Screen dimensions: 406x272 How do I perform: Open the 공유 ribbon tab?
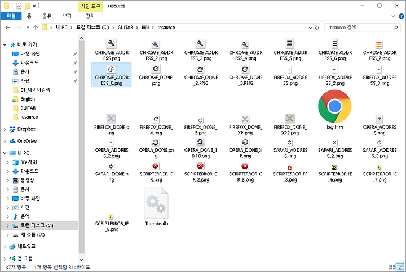(x=47, y=16)
